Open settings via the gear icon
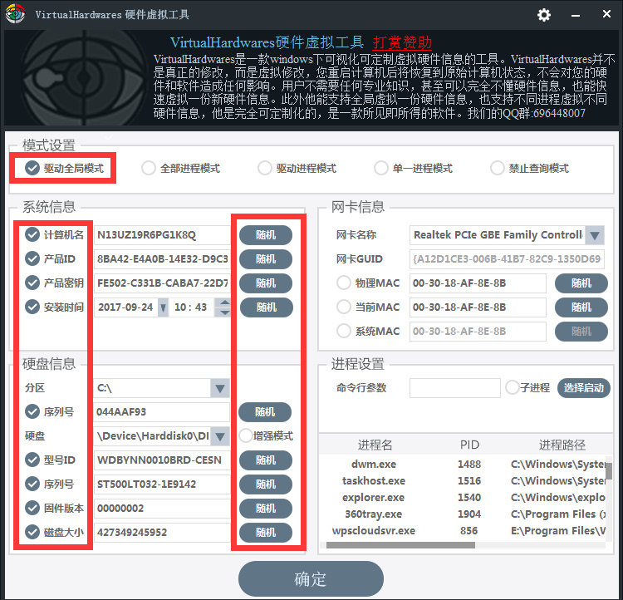This screenshot has height=600, width=623. point(544,15)
